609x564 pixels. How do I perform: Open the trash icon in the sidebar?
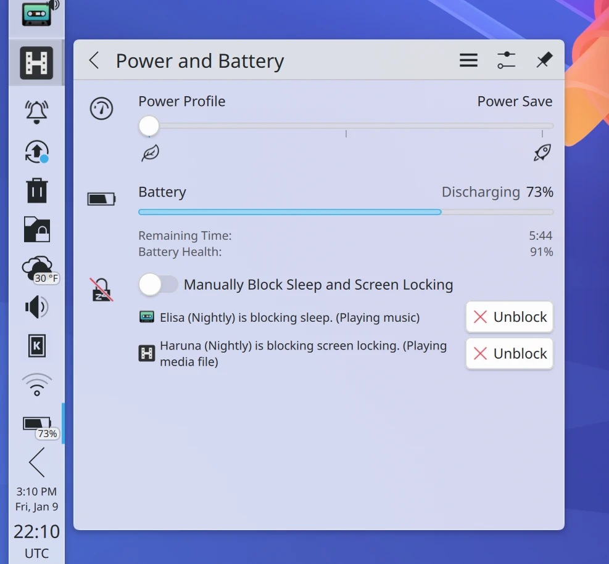click(x=36, y=190)
